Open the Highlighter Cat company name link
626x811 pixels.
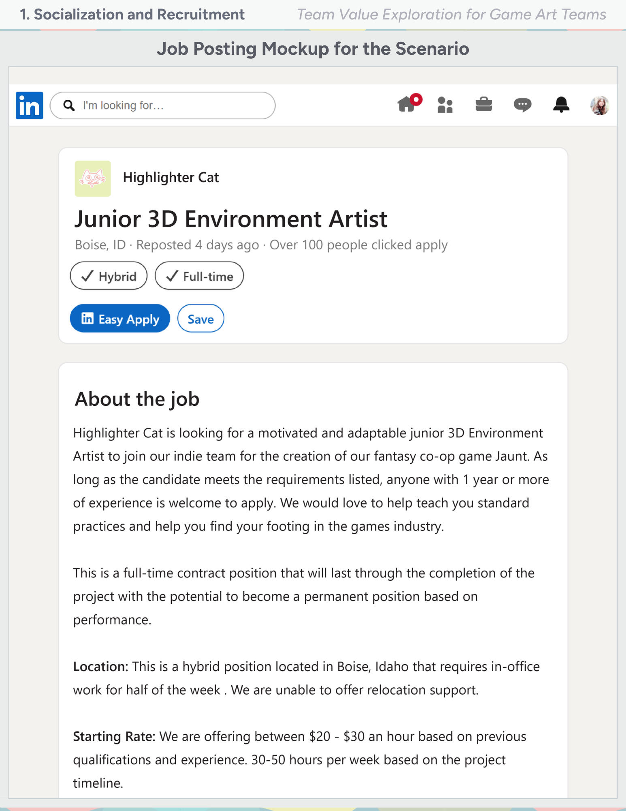171,178
